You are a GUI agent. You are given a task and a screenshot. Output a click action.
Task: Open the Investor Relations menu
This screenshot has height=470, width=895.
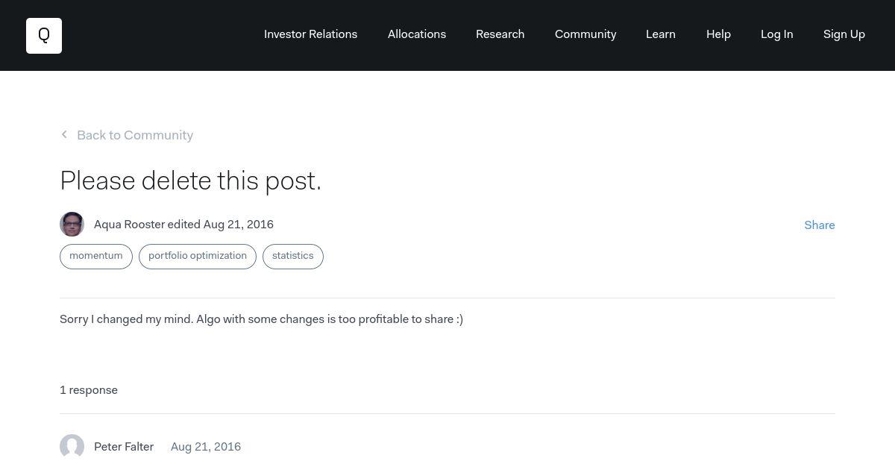310,34
